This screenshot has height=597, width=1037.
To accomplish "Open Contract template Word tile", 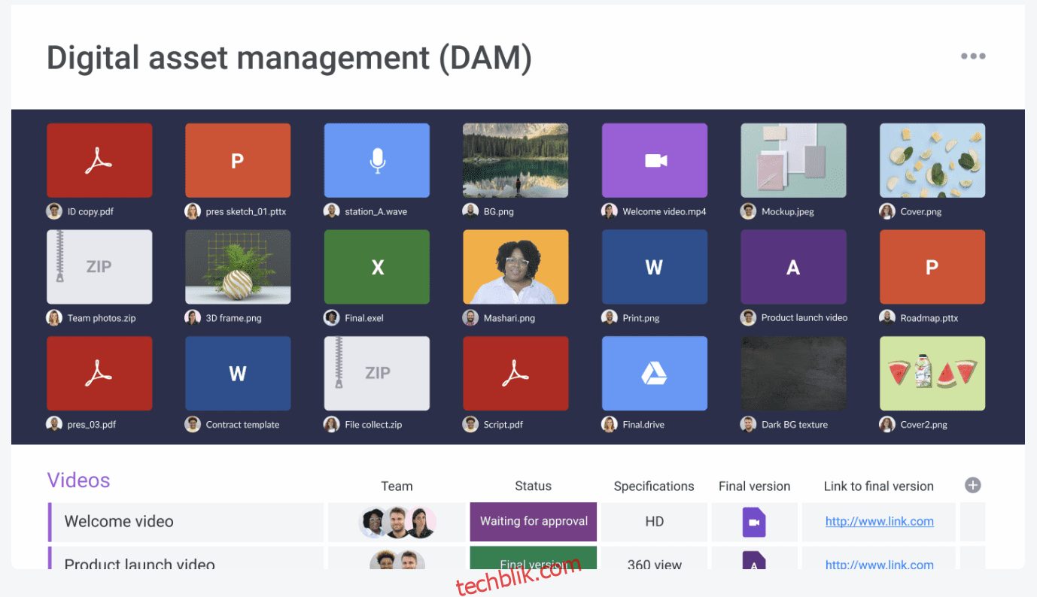I will pyautogui.click(x=238, y=373).
